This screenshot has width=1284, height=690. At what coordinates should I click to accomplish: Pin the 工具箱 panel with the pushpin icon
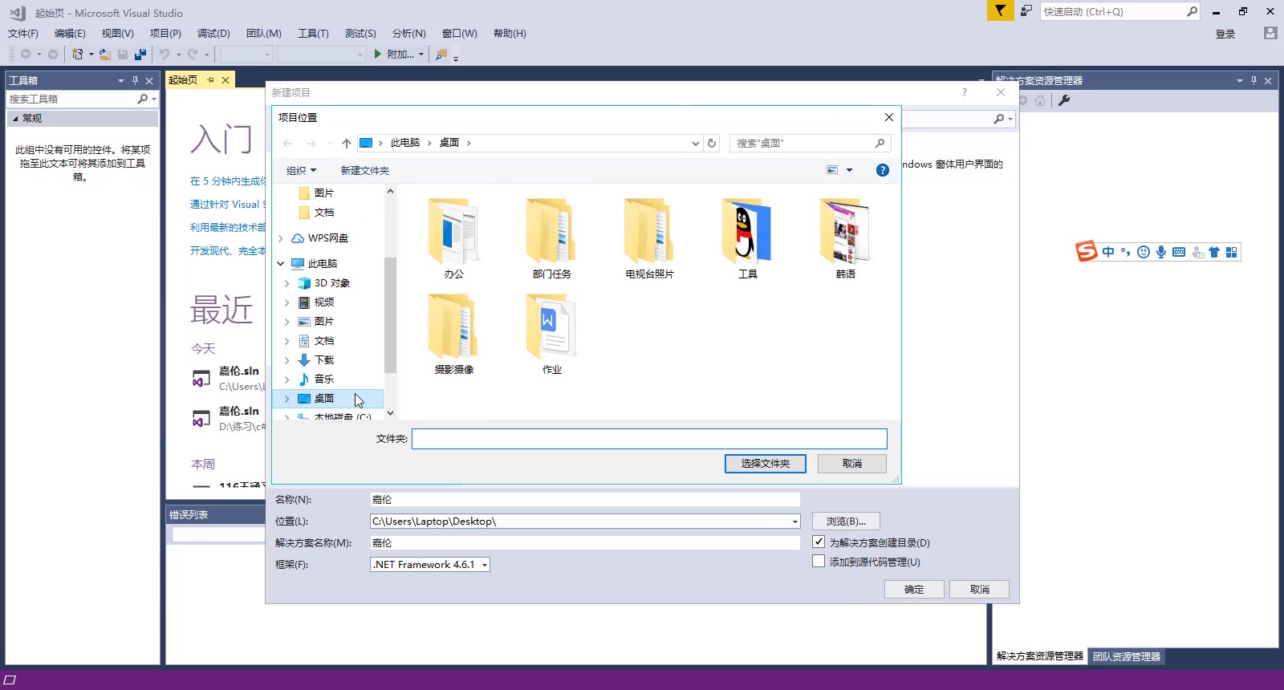pyautogui.click(x=135, y=80)
